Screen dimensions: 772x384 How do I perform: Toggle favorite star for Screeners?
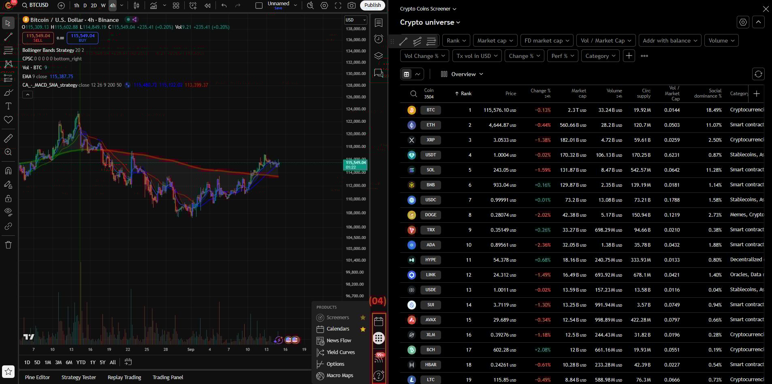coord(363,318)
